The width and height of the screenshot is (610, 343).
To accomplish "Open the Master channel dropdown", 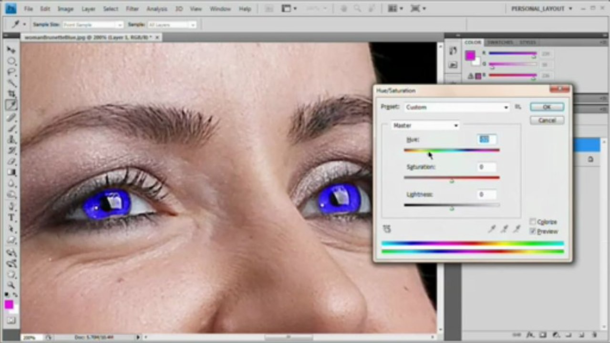I will (425, 125).
